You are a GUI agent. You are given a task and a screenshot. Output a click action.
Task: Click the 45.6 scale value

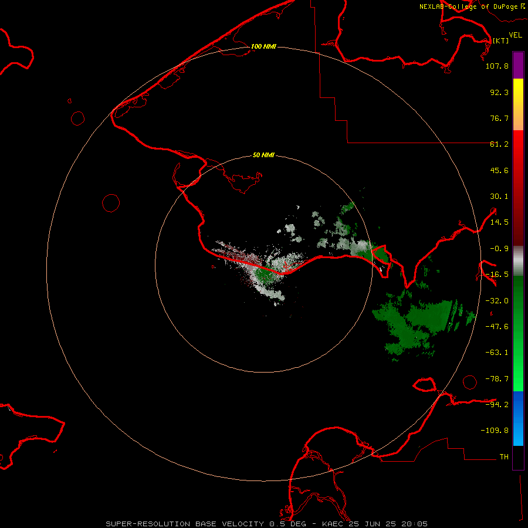click(499, 170)
